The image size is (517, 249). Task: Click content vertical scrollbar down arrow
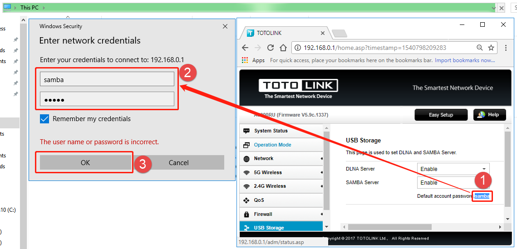(508, 219)
